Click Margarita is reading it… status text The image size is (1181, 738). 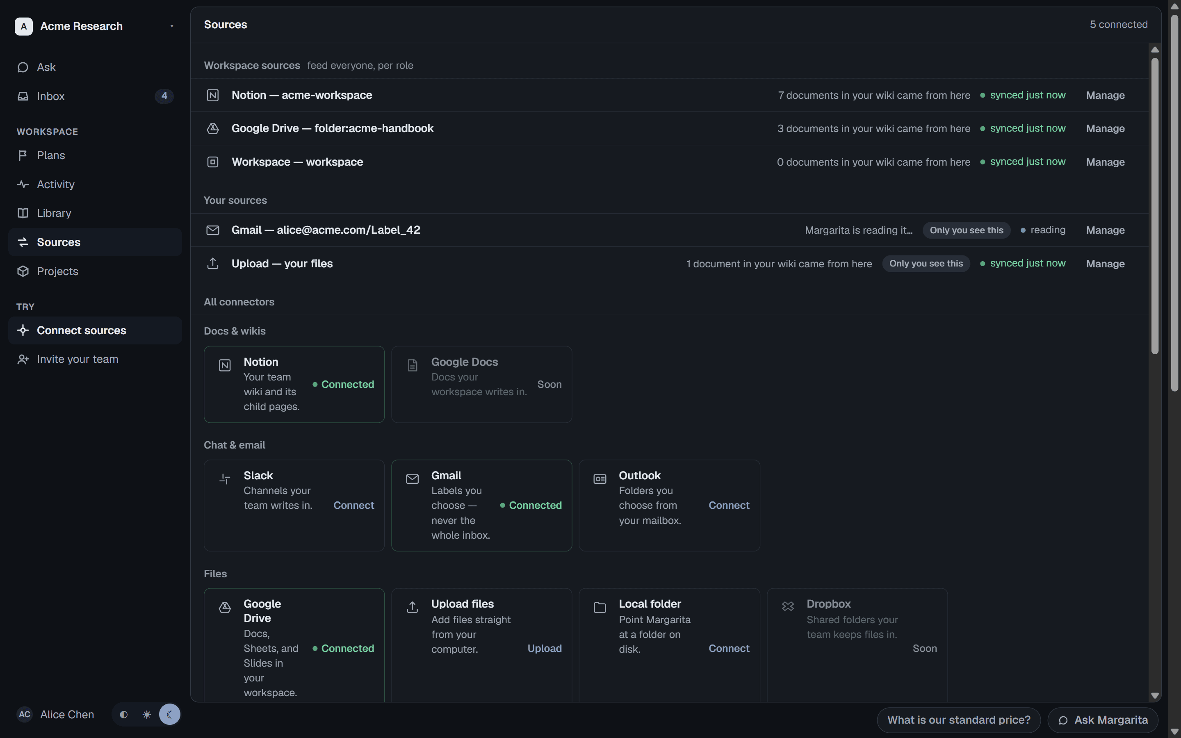pos(858,230)
